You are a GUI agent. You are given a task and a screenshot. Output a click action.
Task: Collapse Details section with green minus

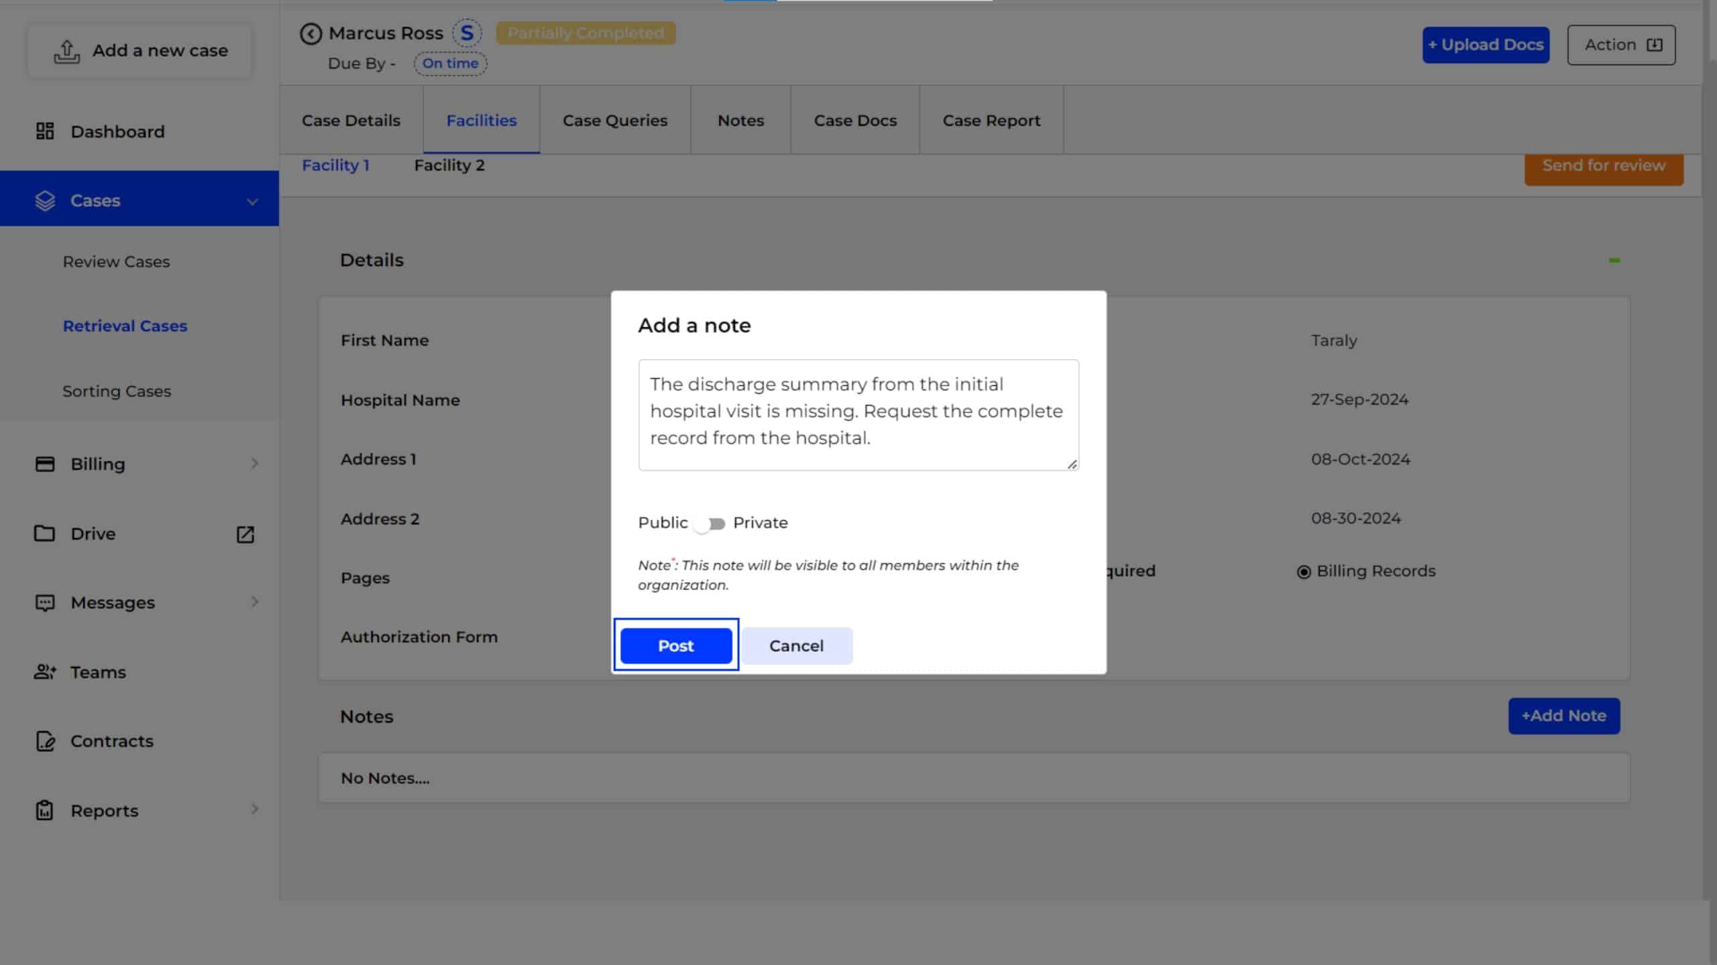1614,260
